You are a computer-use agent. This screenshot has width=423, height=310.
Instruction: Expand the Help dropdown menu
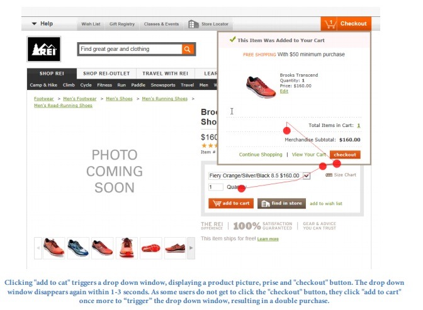[x=43, y=24]
